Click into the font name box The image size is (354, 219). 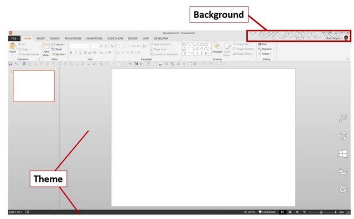click(80, 46)
